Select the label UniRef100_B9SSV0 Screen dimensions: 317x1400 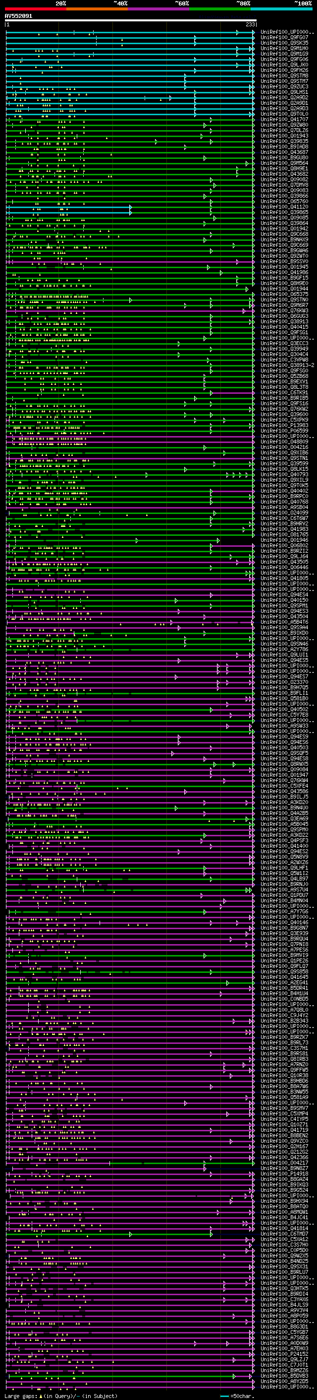tap(284, 261)
